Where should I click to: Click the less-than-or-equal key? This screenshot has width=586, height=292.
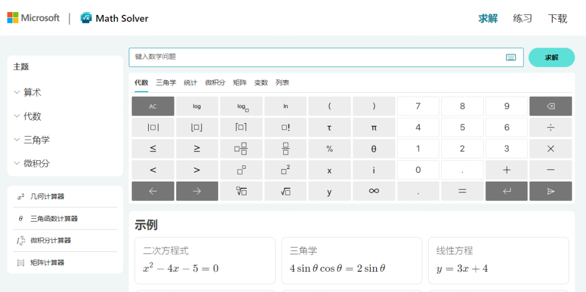(153, 149)
